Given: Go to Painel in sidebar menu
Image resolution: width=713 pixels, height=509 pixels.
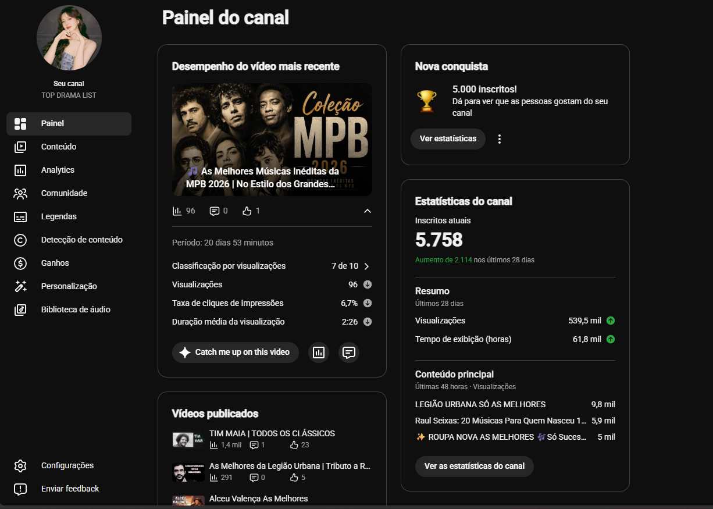Looking at the screenshot, I should (69, 124).
